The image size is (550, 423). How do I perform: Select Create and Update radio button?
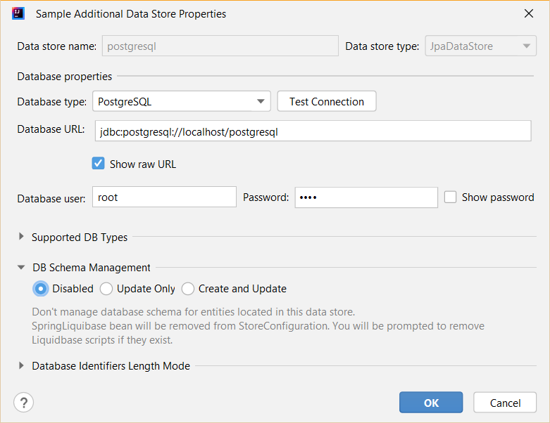[187, 289]
